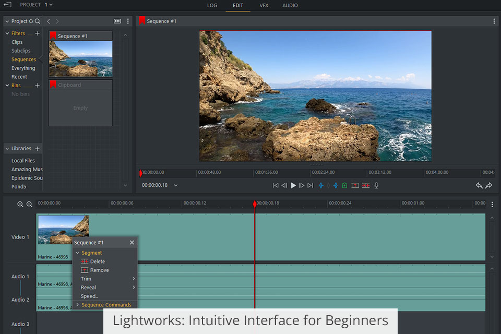501x334 pixels.
Task: Open the timecode dropdown arrow
Action: (x=176, y=185)
